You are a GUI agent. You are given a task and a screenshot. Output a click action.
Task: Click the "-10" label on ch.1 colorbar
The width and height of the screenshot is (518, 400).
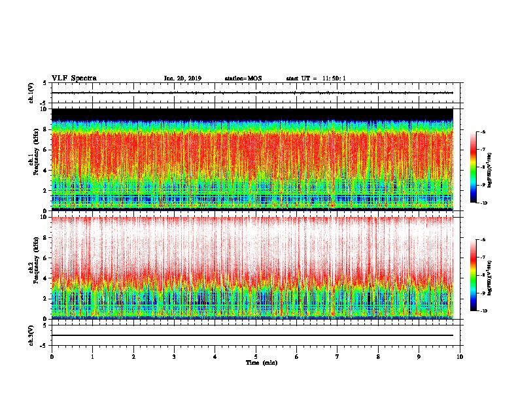tap(483, 203)
